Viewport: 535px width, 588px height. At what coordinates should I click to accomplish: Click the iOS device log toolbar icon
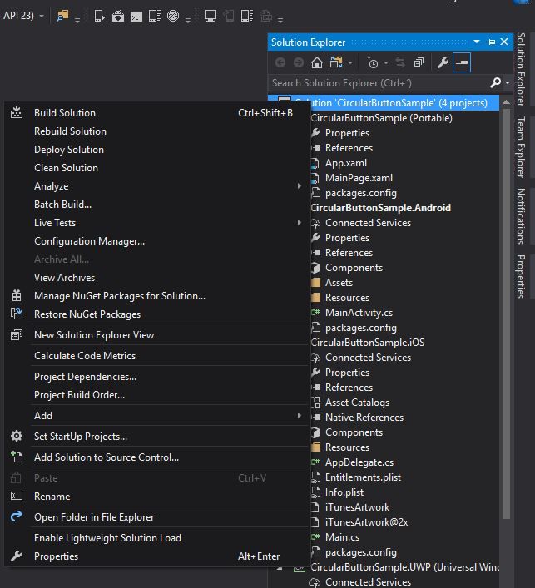pos(247,16)
